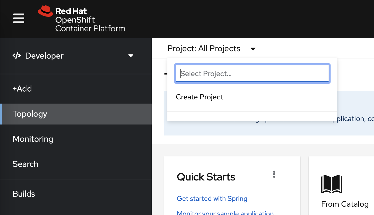Click the Developer code brackets icon
The height and width of the screenshot is (215, 374).
coord(17,55)
